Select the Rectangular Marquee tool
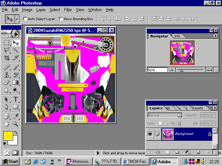 click(x=7, y=43)
